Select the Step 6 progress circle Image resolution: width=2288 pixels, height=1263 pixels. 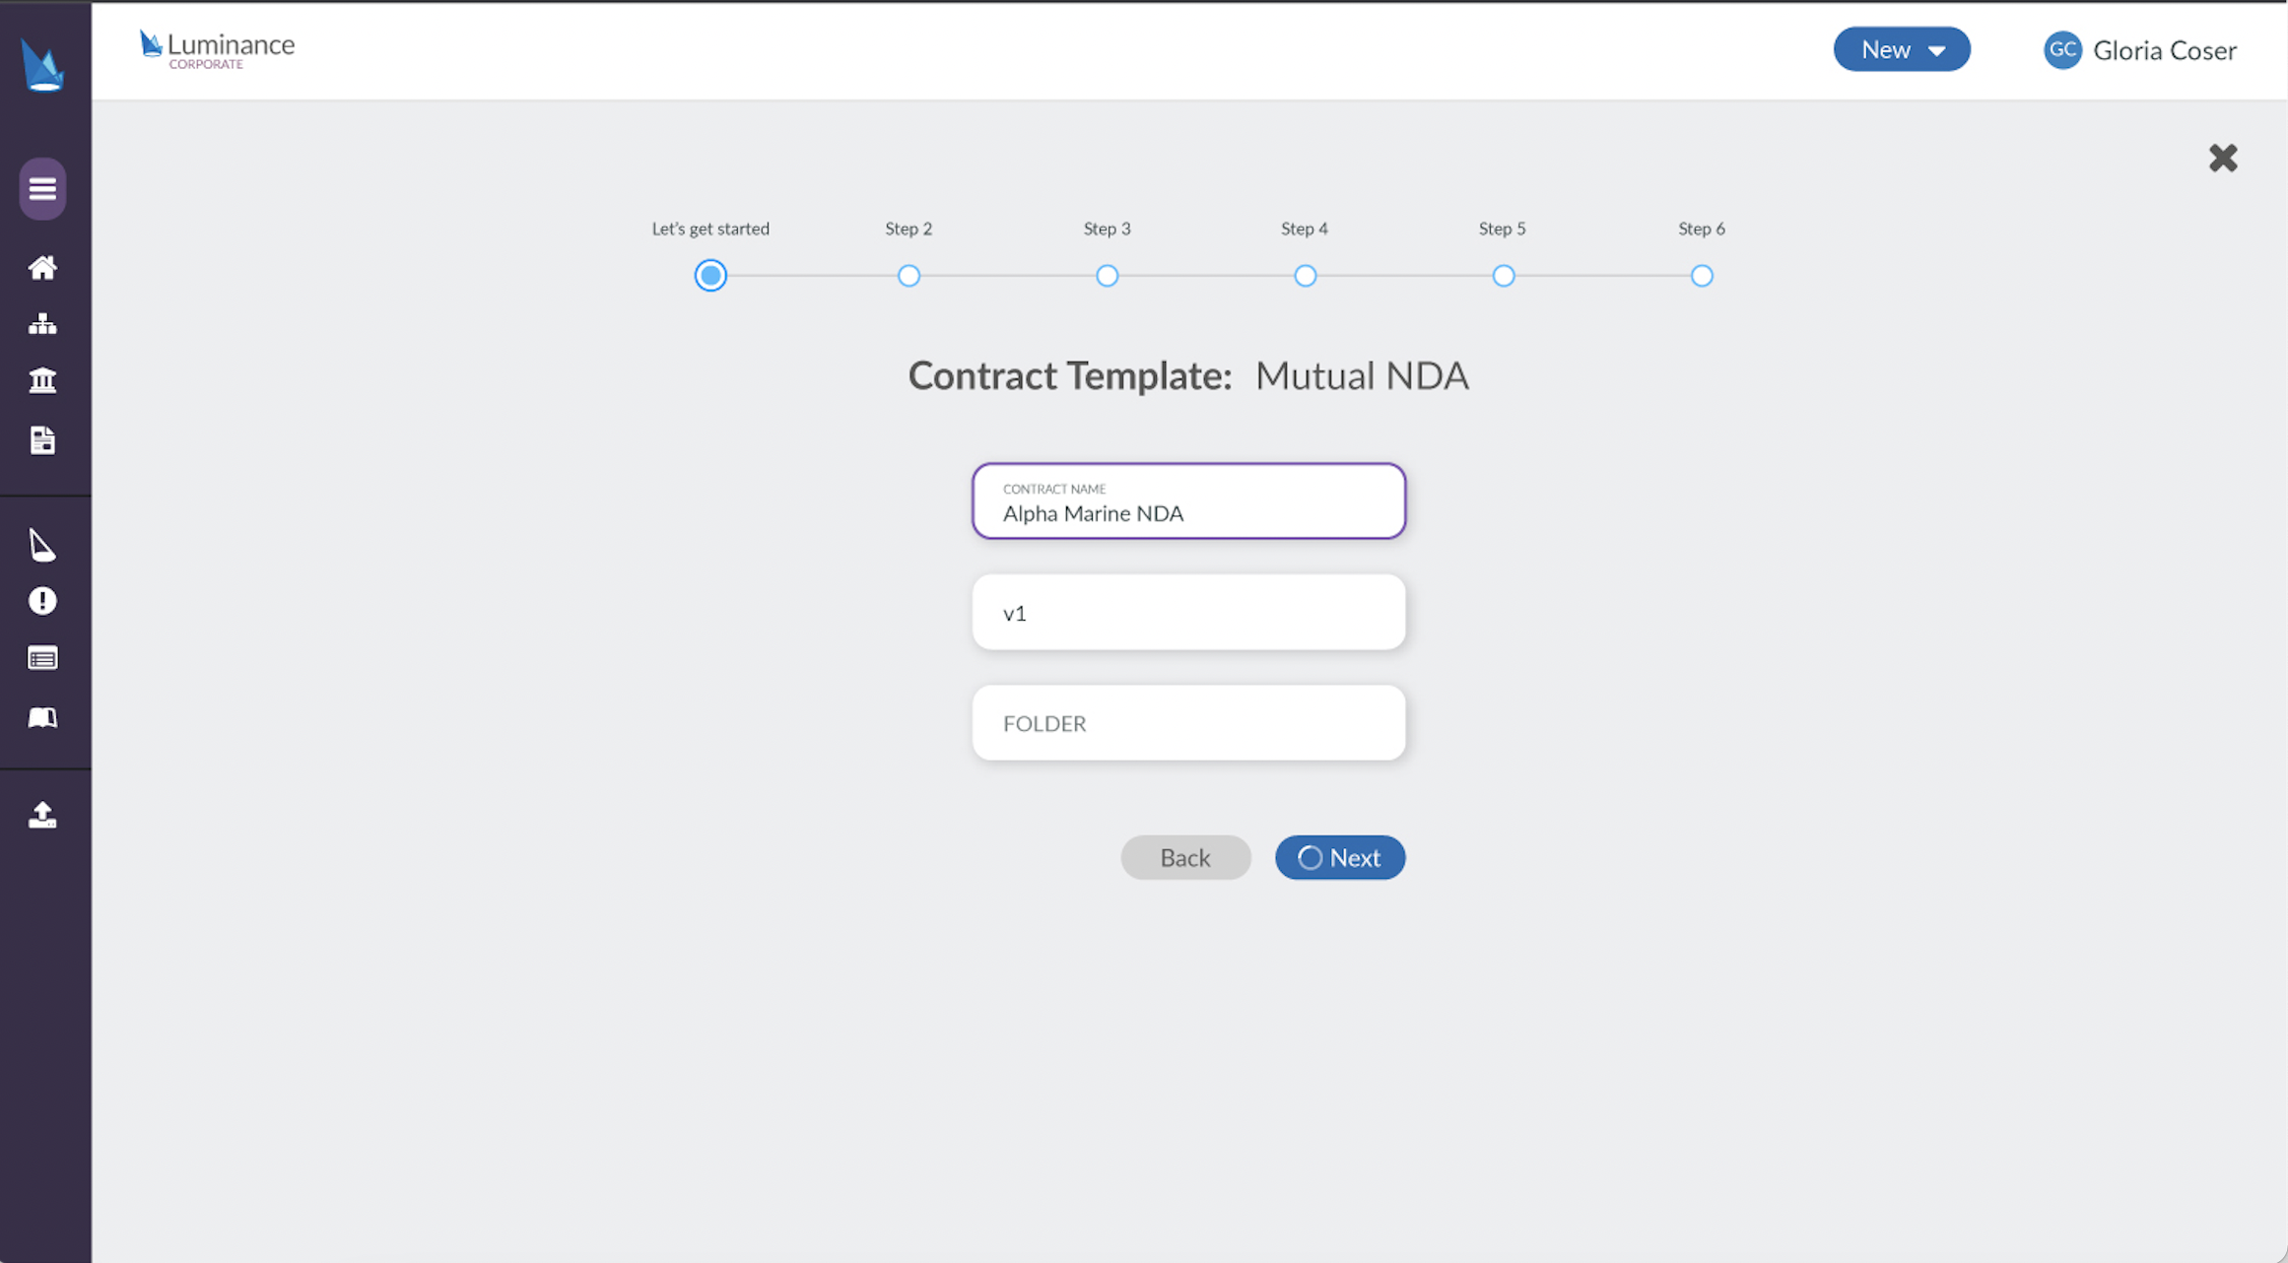click(x=1702, y=276)
